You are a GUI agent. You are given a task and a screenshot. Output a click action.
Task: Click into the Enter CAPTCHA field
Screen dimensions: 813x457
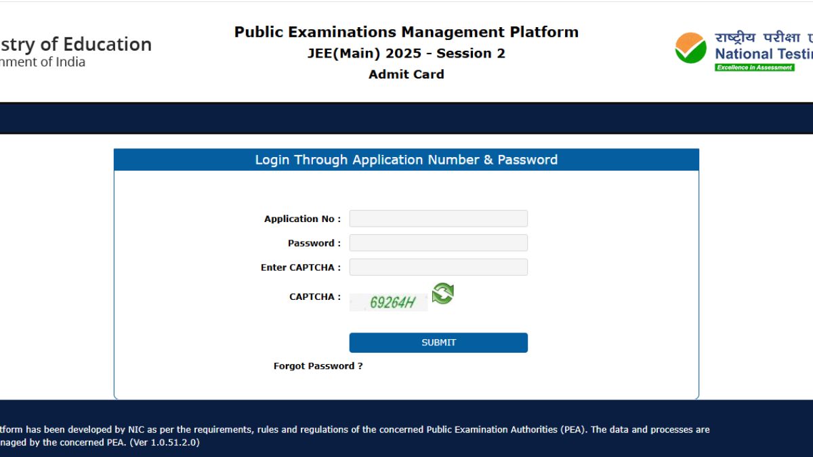438,267
